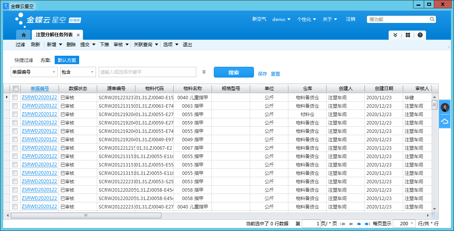This screenshot has width=454, height=231.
Task: Click the home tab house icon
Action: pyautogui.click(x=23, y=34)
